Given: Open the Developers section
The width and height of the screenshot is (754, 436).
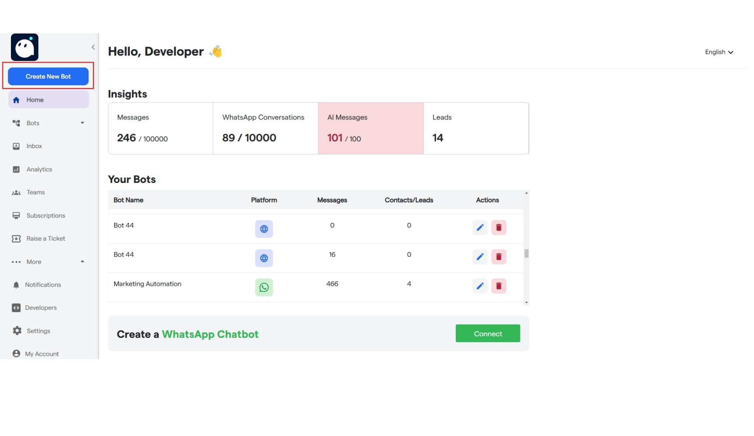Looking at the screenshot, I should click(41, 307).
